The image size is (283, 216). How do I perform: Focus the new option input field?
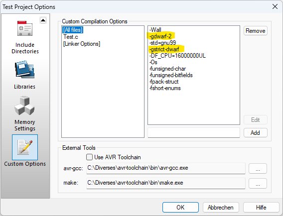tap(194, 133)
